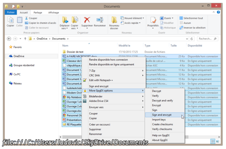Choose Sign and encrypt in GpgEX submenu
226x149 pixels.
click(165, 115)
